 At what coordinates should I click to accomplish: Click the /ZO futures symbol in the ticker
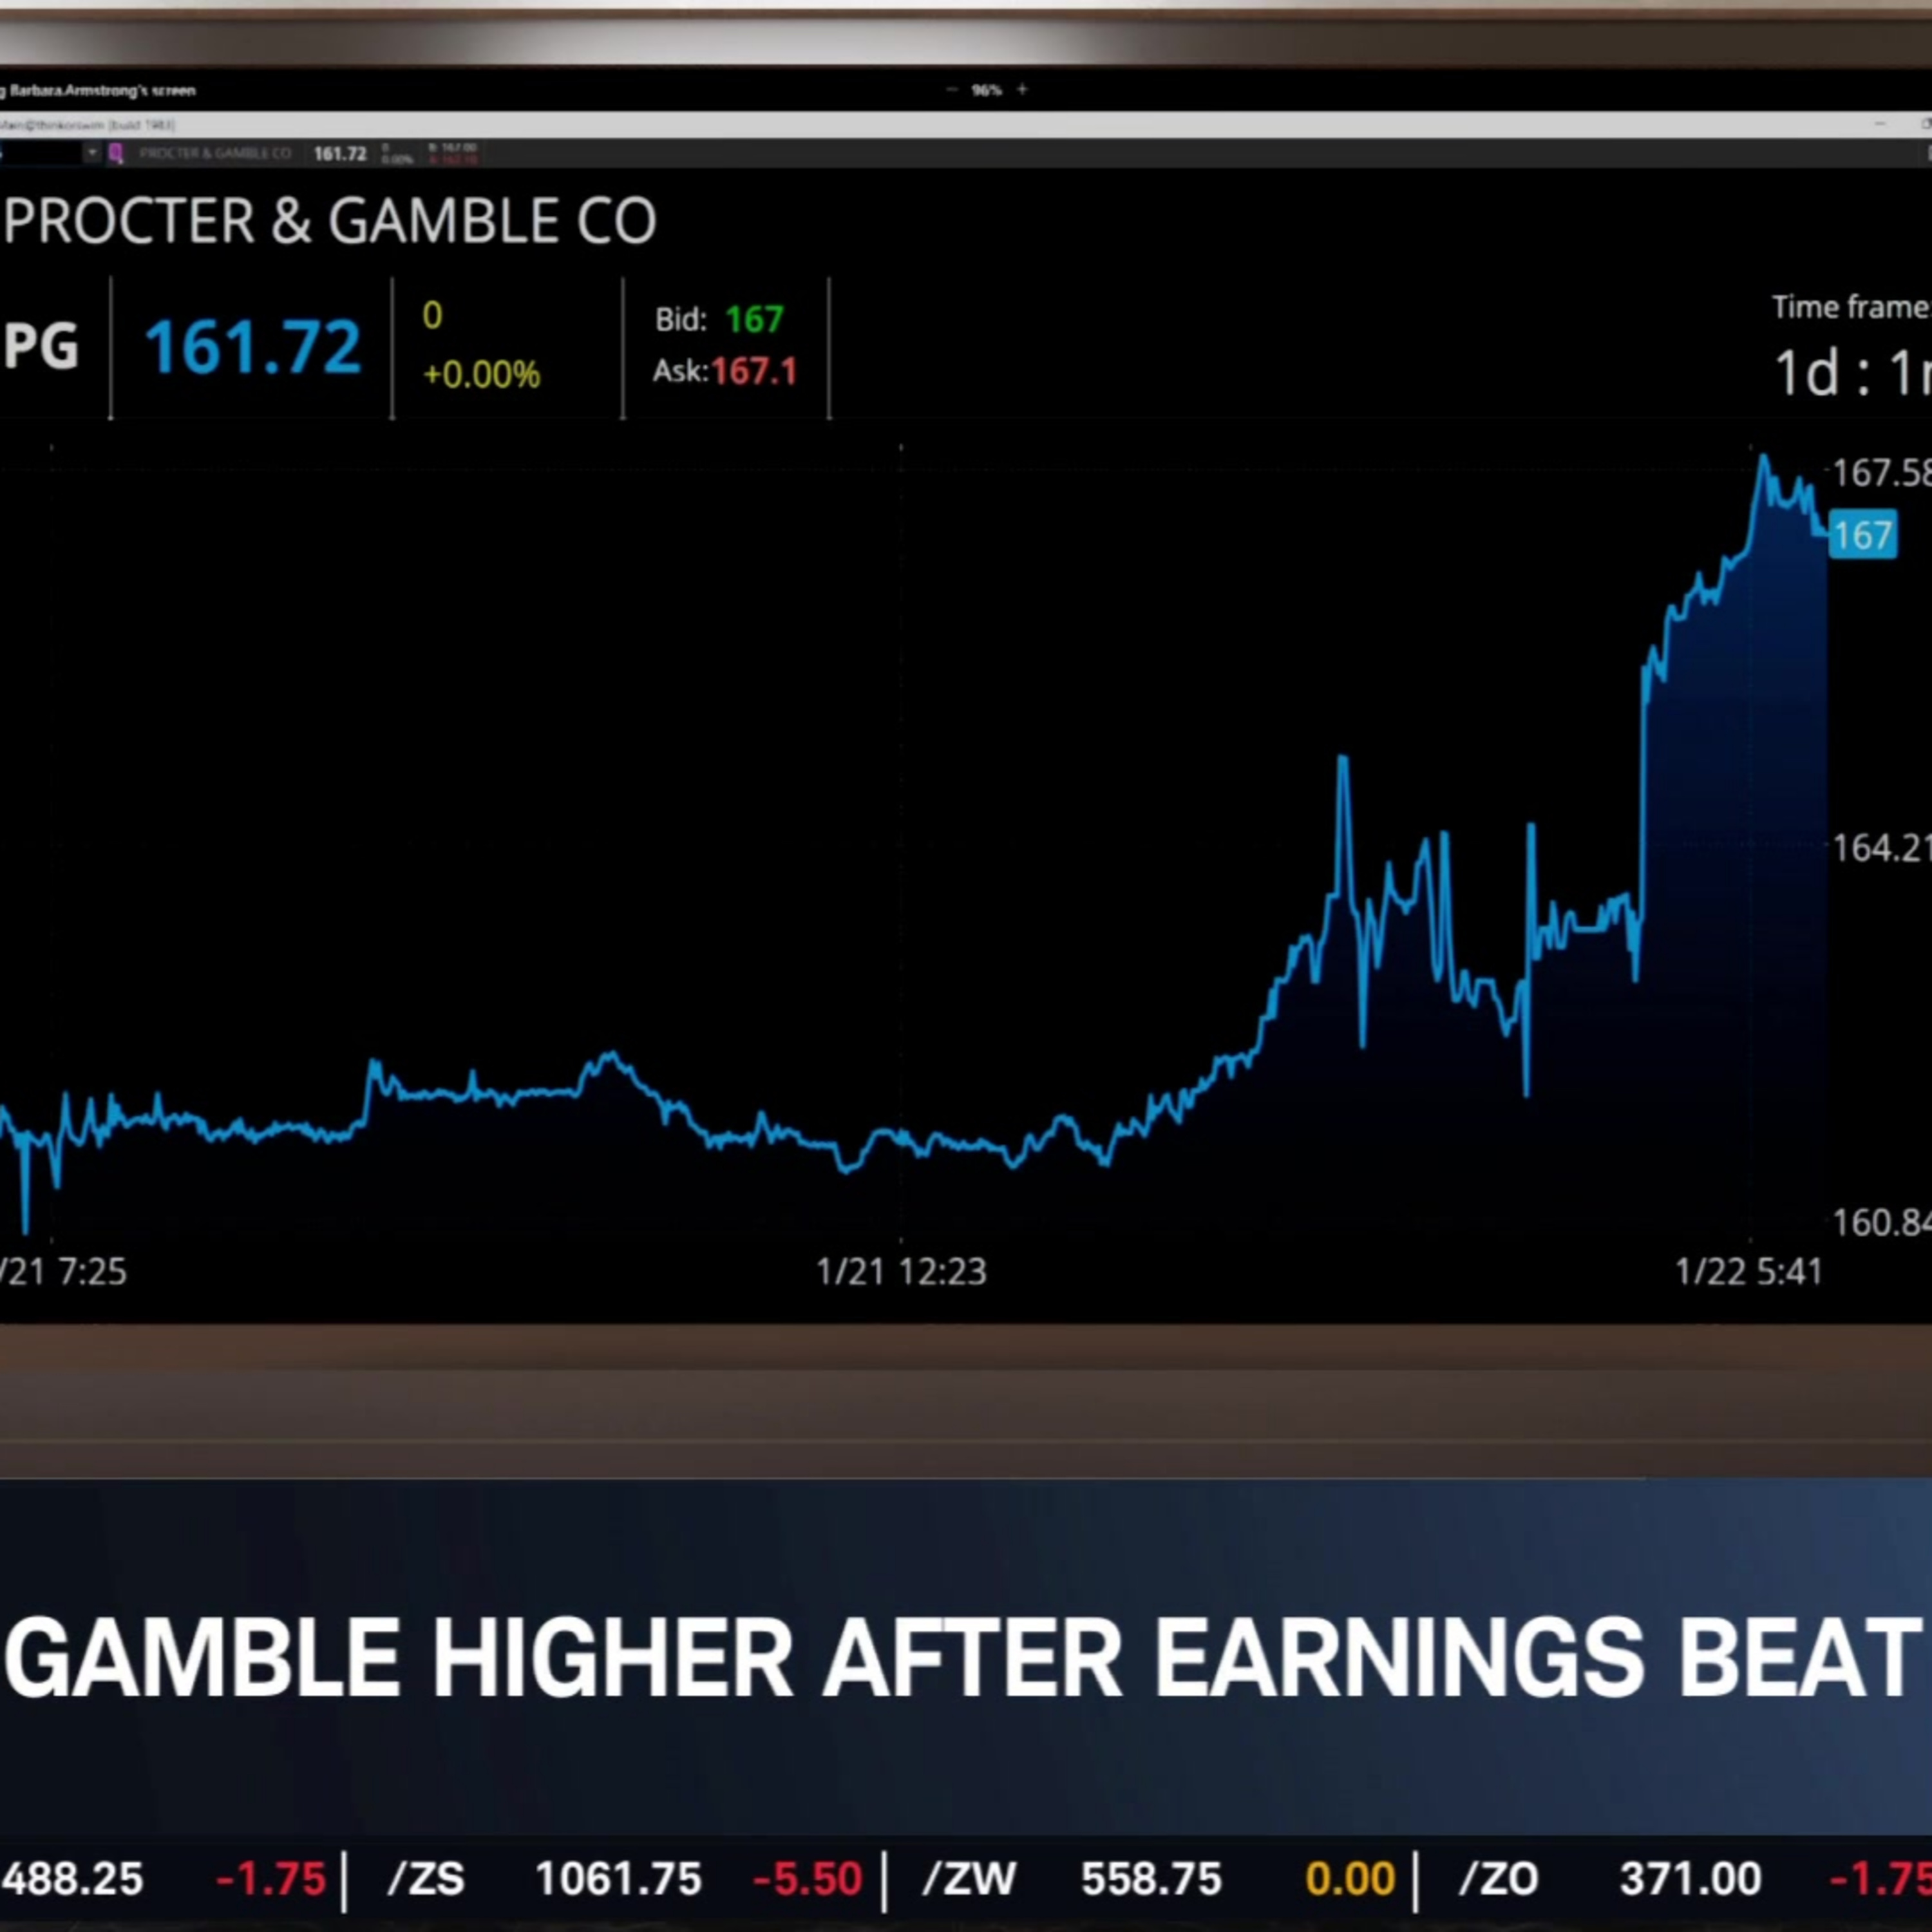(x=1498, y=1879)
